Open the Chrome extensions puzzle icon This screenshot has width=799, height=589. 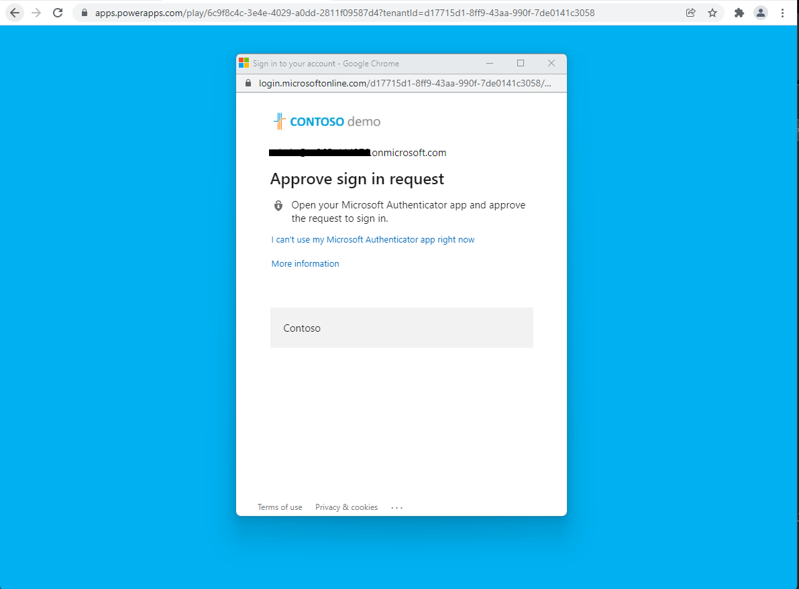[739, 12]
